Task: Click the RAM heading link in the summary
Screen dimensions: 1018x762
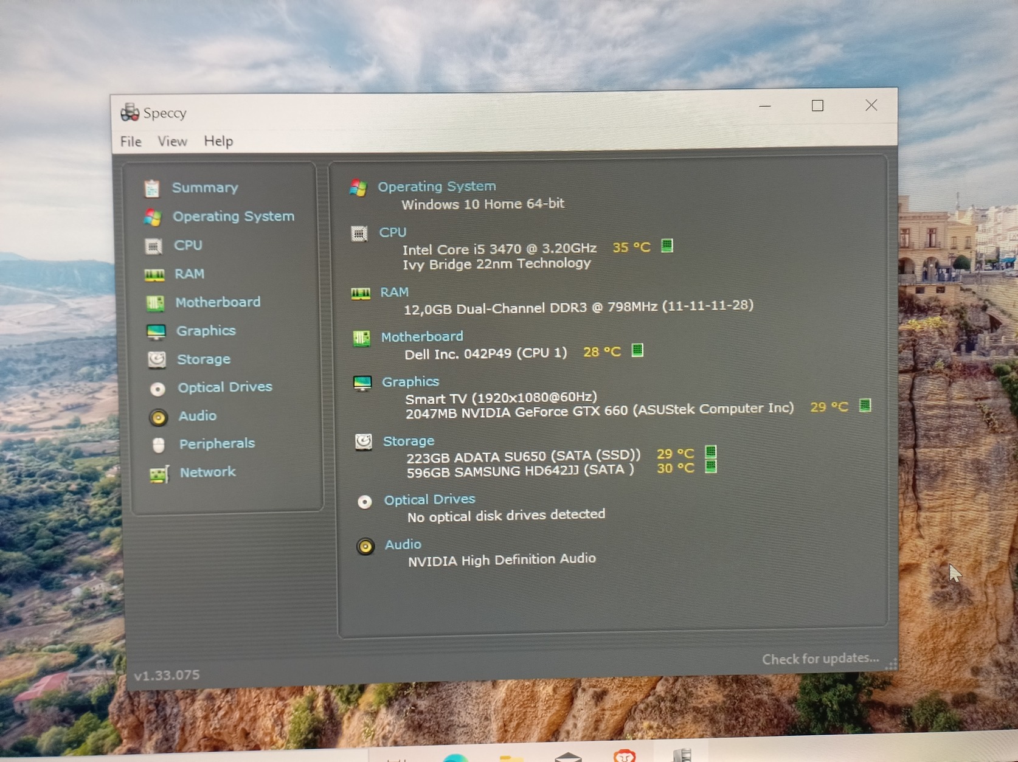Action: (394, 293)
